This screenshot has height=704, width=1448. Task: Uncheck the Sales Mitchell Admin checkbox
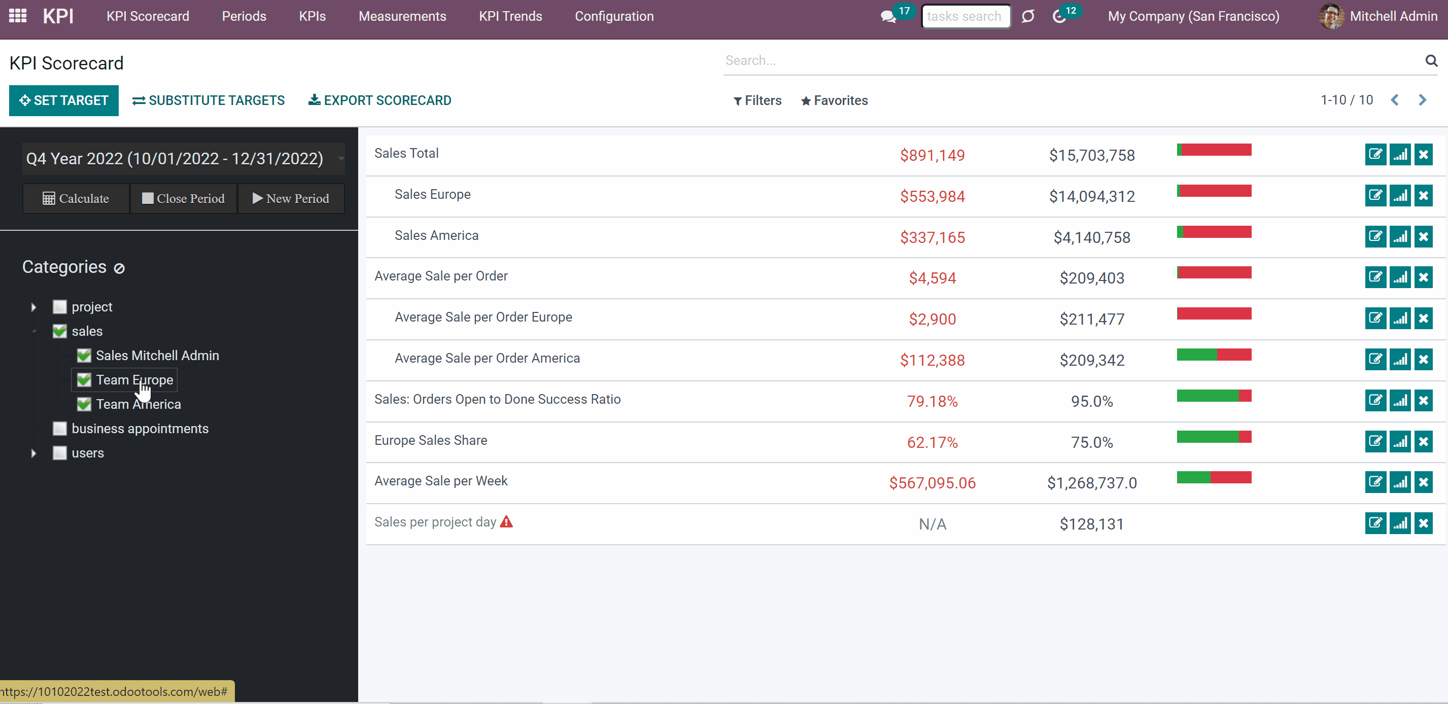point(84,355)
